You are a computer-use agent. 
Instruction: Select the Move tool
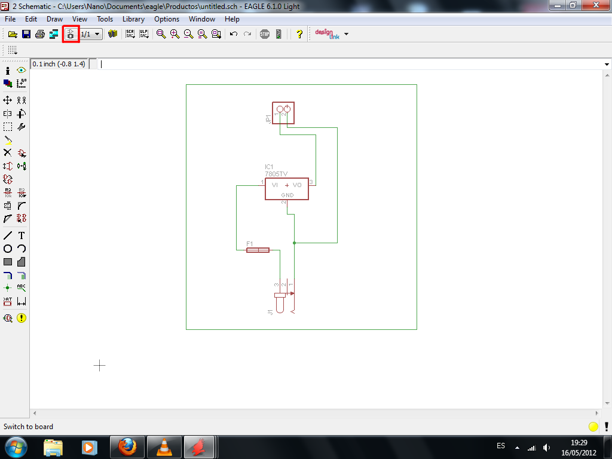7,100
